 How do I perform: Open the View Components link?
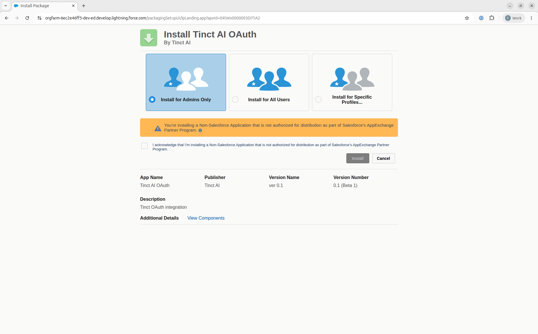pyautogui.click(x=206, y=218)
